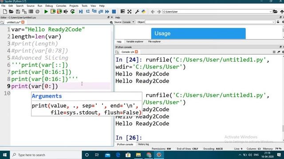
Task: Open the PYTHONPATH manager
Action: pyautogui.click(x=144, y=11)
